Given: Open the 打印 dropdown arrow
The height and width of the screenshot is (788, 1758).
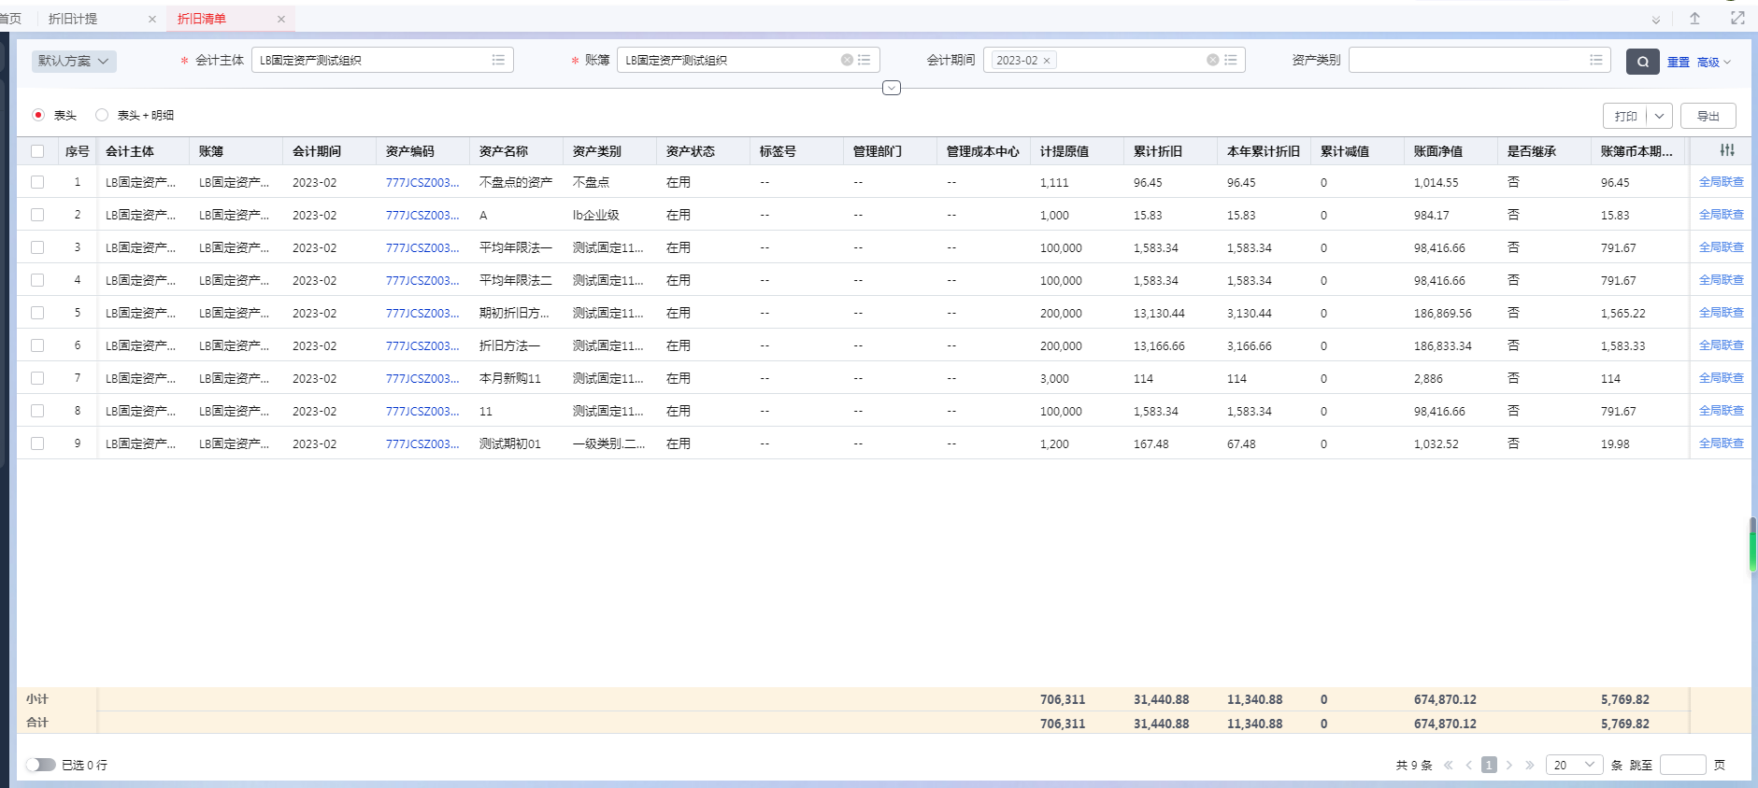Looking at the screenshot, I should (x=1660, y=116).
